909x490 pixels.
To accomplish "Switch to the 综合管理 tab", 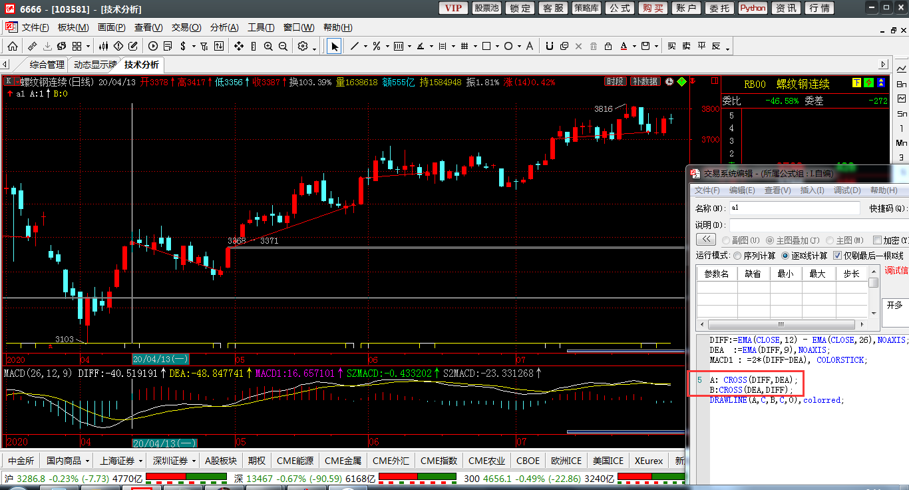I will click(x=47, y=65).
